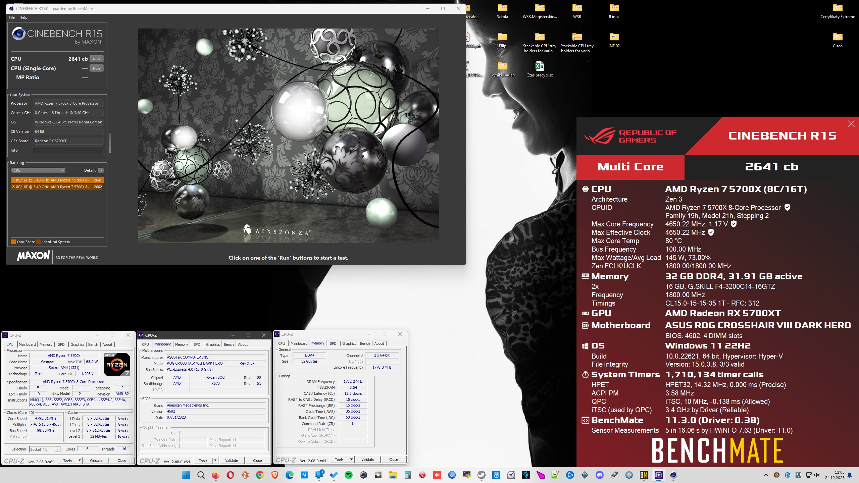Launch Google Chrome from the taskbar
The height and width of the screenshot is (483, 859).
point(260,475)
